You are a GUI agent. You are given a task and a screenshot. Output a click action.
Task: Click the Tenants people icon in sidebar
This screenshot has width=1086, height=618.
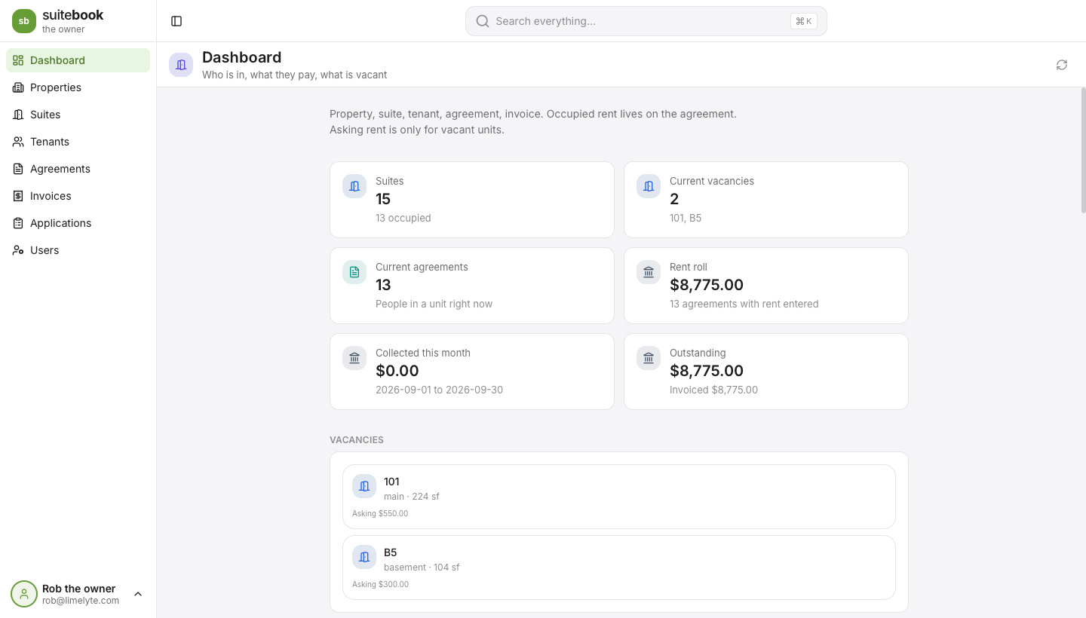18,142
